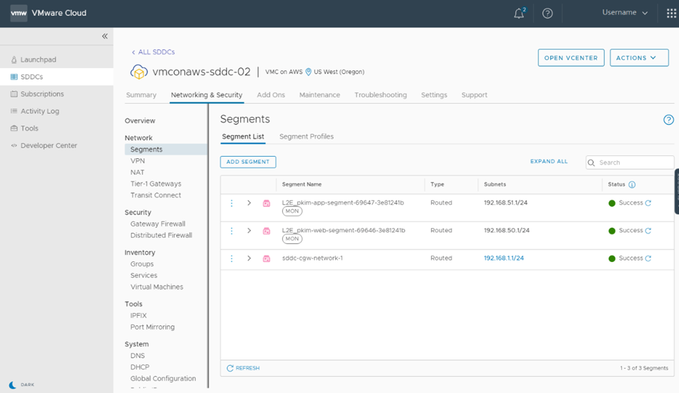
Task: Open the 192.168.1.1/24 subnet link
Action: (x=504, y=259)
